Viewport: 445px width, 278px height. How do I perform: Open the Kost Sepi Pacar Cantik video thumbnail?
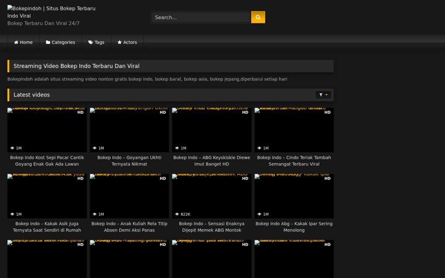pyautogui.click(x=47, y=130)
